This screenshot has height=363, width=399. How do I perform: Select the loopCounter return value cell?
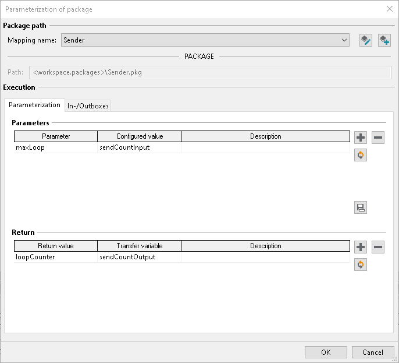pos(56,257)
